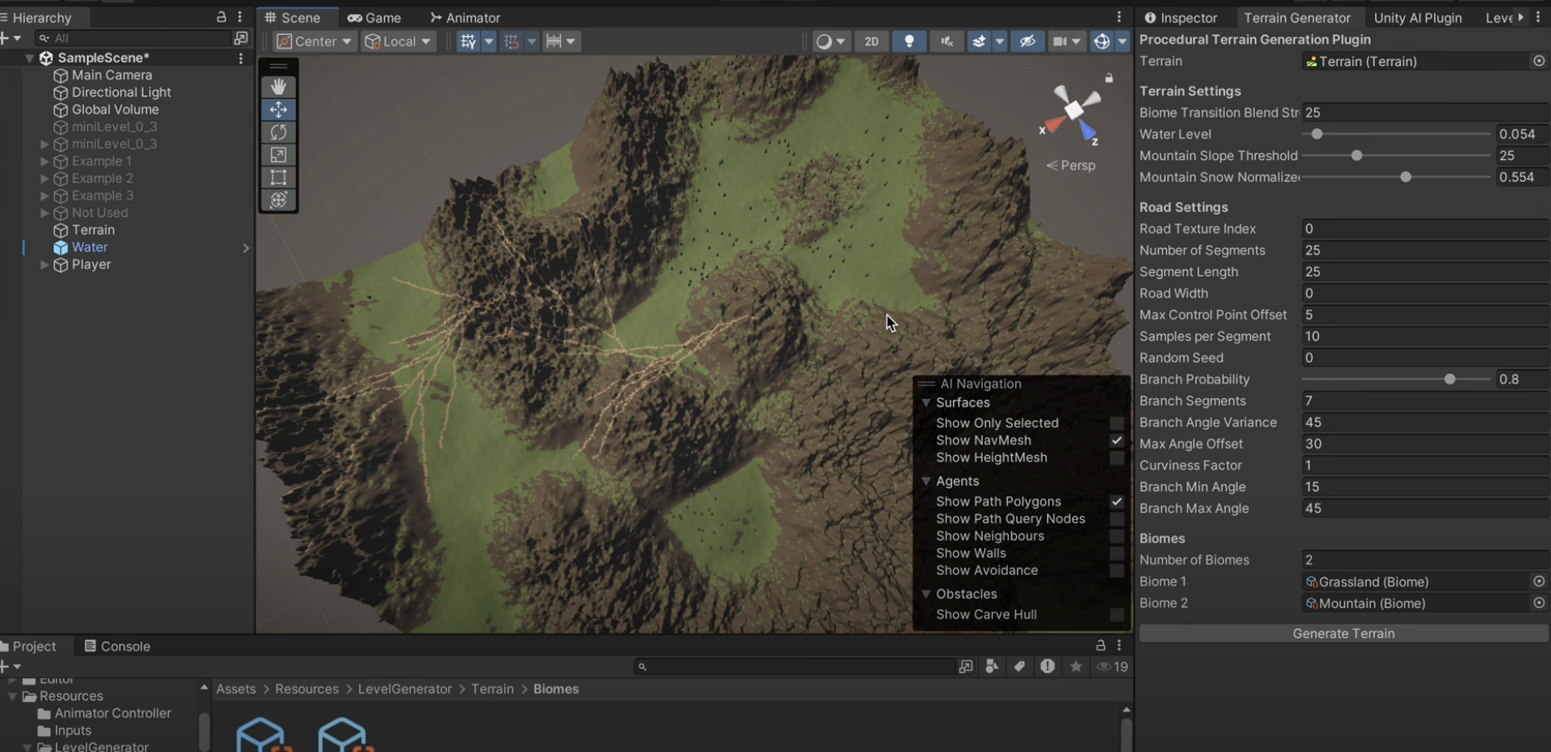Switch to the Inspector tab
This screenshot has height=752, width=1551.
1181,17
